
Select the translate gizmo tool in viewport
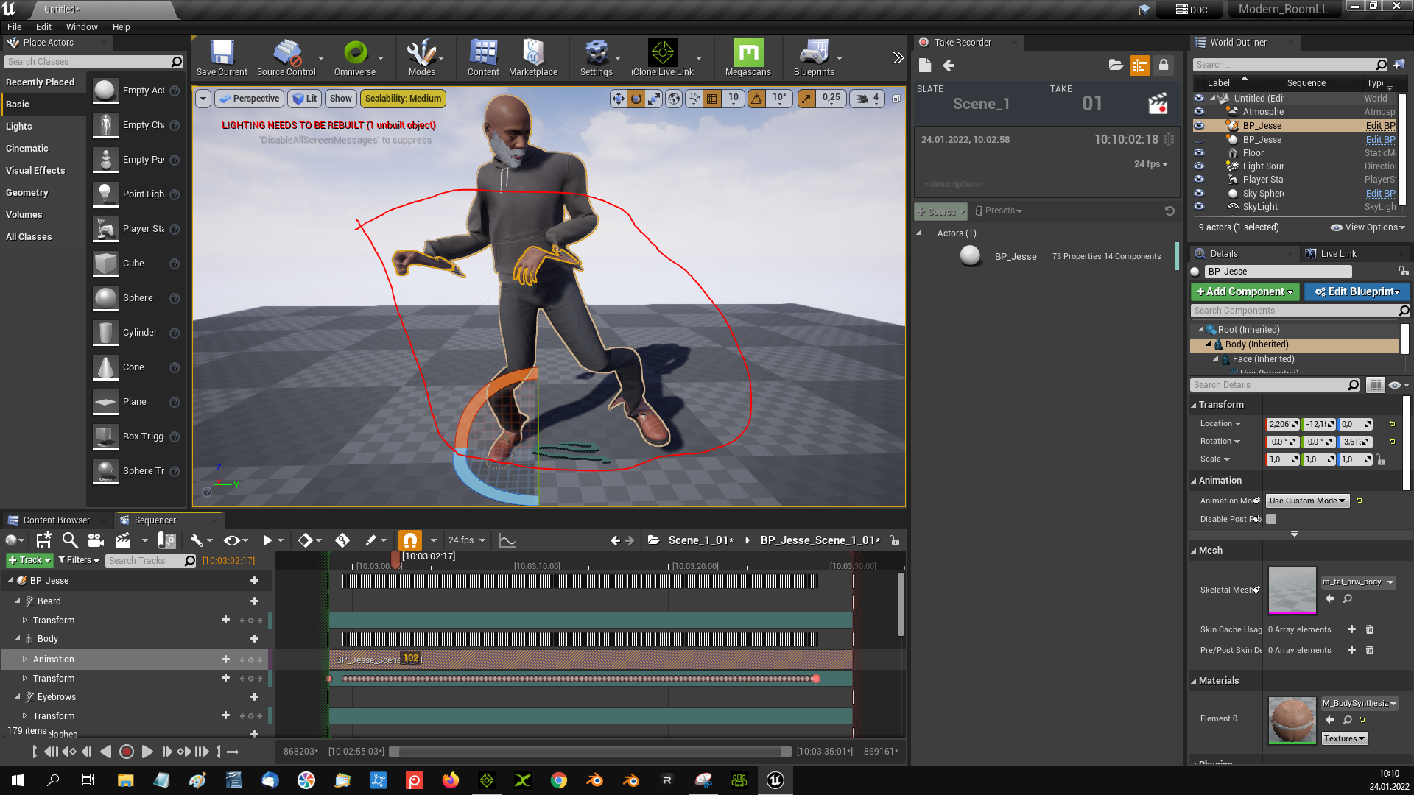(618, 99)
